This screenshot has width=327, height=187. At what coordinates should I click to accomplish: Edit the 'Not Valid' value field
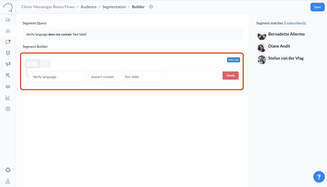(x=143, y=76)
